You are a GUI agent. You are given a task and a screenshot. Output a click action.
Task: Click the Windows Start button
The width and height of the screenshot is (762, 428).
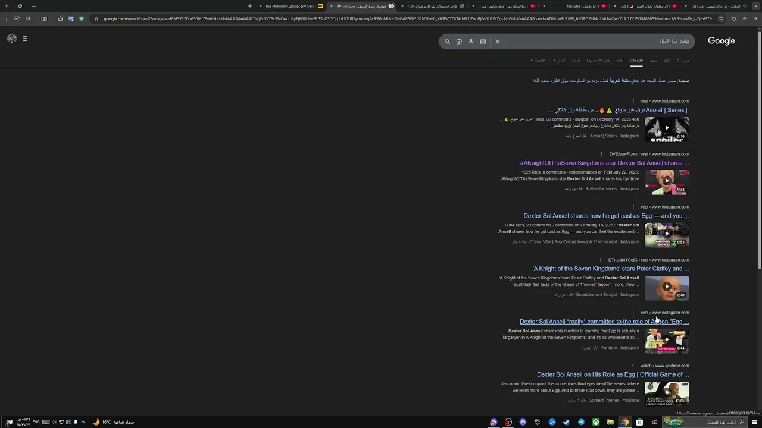coord(755,422)
